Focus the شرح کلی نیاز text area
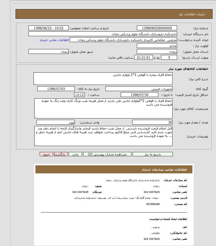The height and width of the screenshot is (246, 216). coord(103,78)
